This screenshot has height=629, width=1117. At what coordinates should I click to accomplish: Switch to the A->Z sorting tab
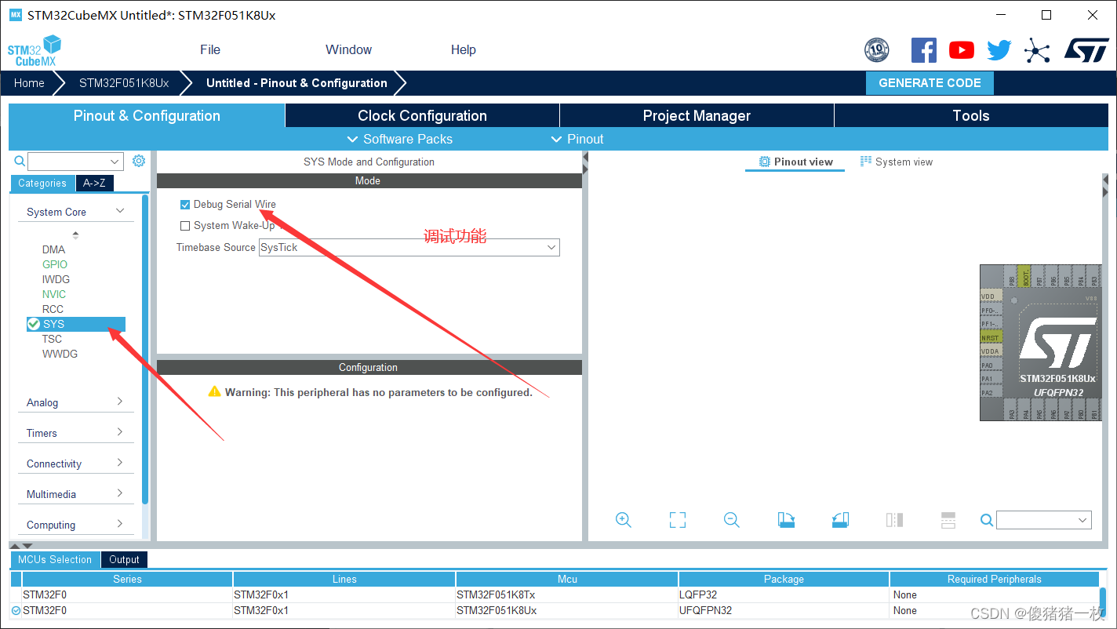[94, 183]
